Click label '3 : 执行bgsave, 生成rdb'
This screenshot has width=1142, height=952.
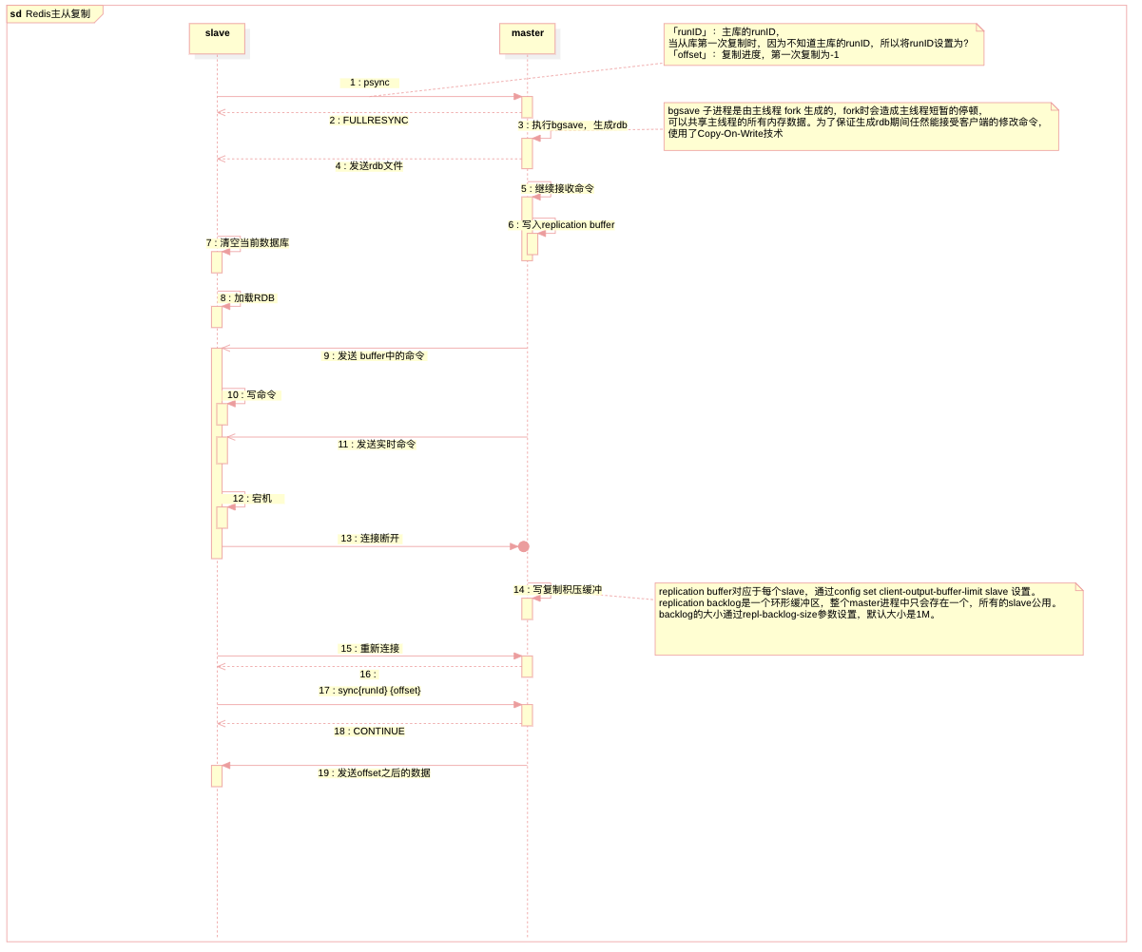tap(572, 125)
